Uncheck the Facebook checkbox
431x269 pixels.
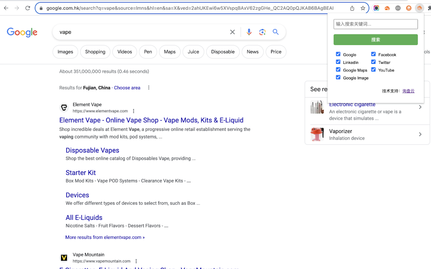(x=373, y=54)
